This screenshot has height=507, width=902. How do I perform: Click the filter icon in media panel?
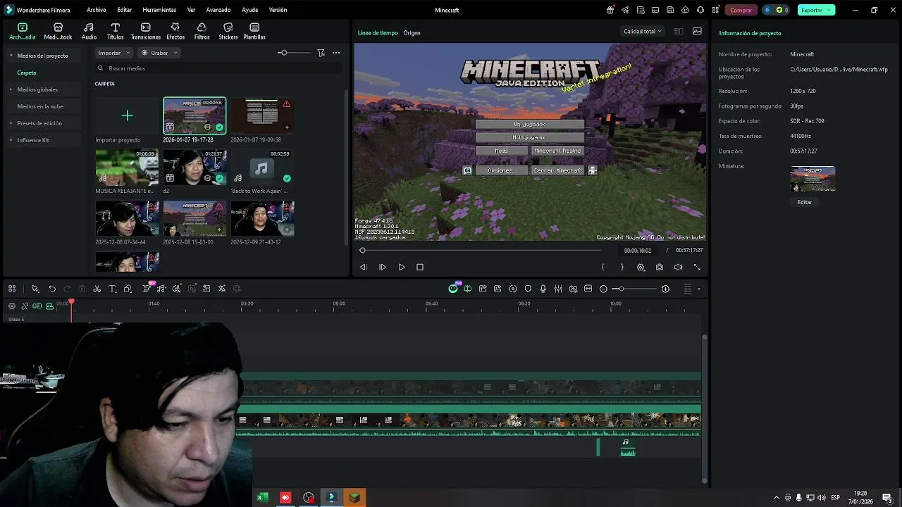321,53
